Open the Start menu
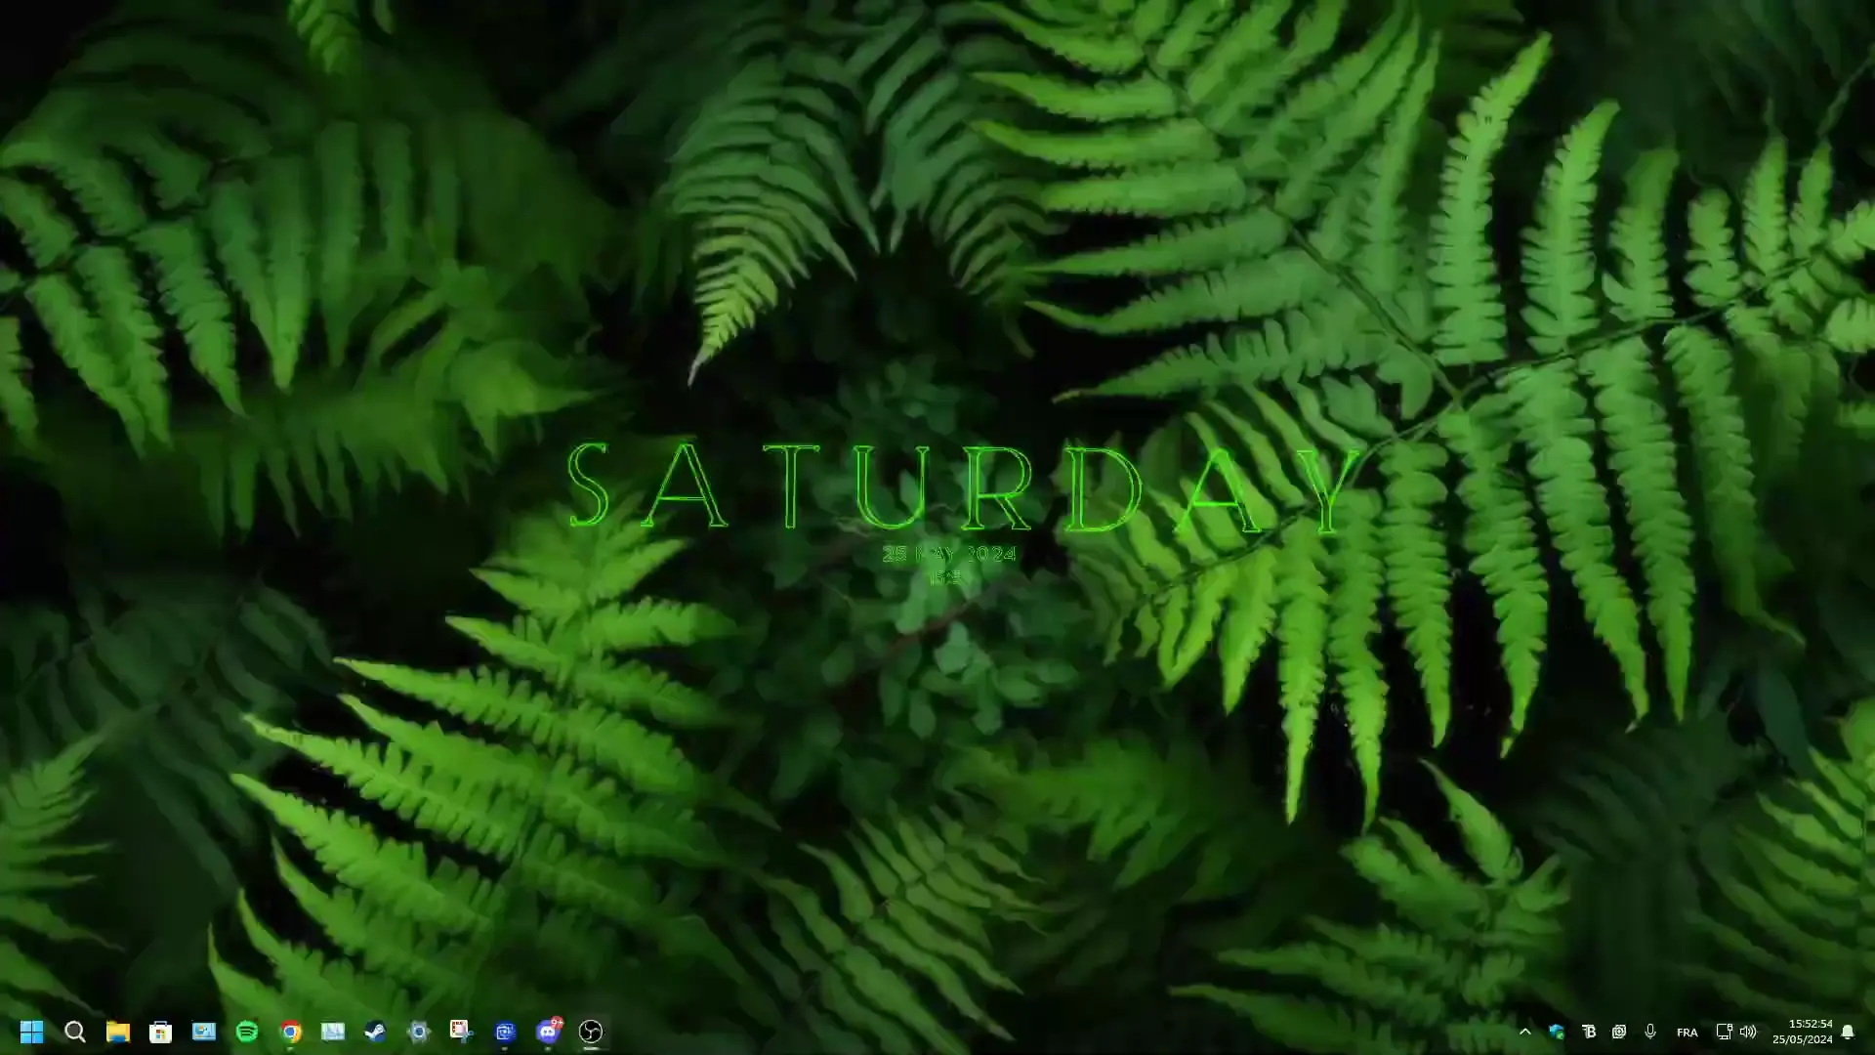This screenshot has height=1055, width=1875. click(32, 1031)
